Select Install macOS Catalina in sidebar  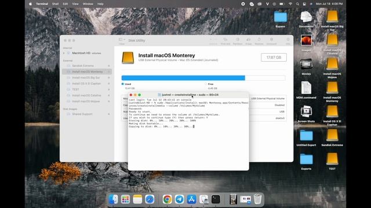click(x=86, y=95)
